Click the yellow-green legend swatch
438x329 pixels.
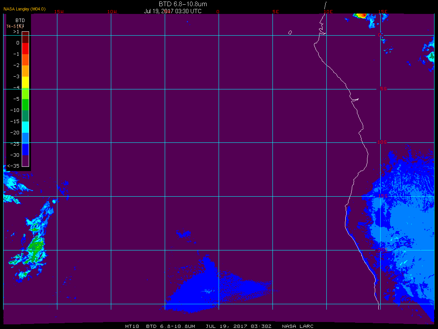coord(26,94)
